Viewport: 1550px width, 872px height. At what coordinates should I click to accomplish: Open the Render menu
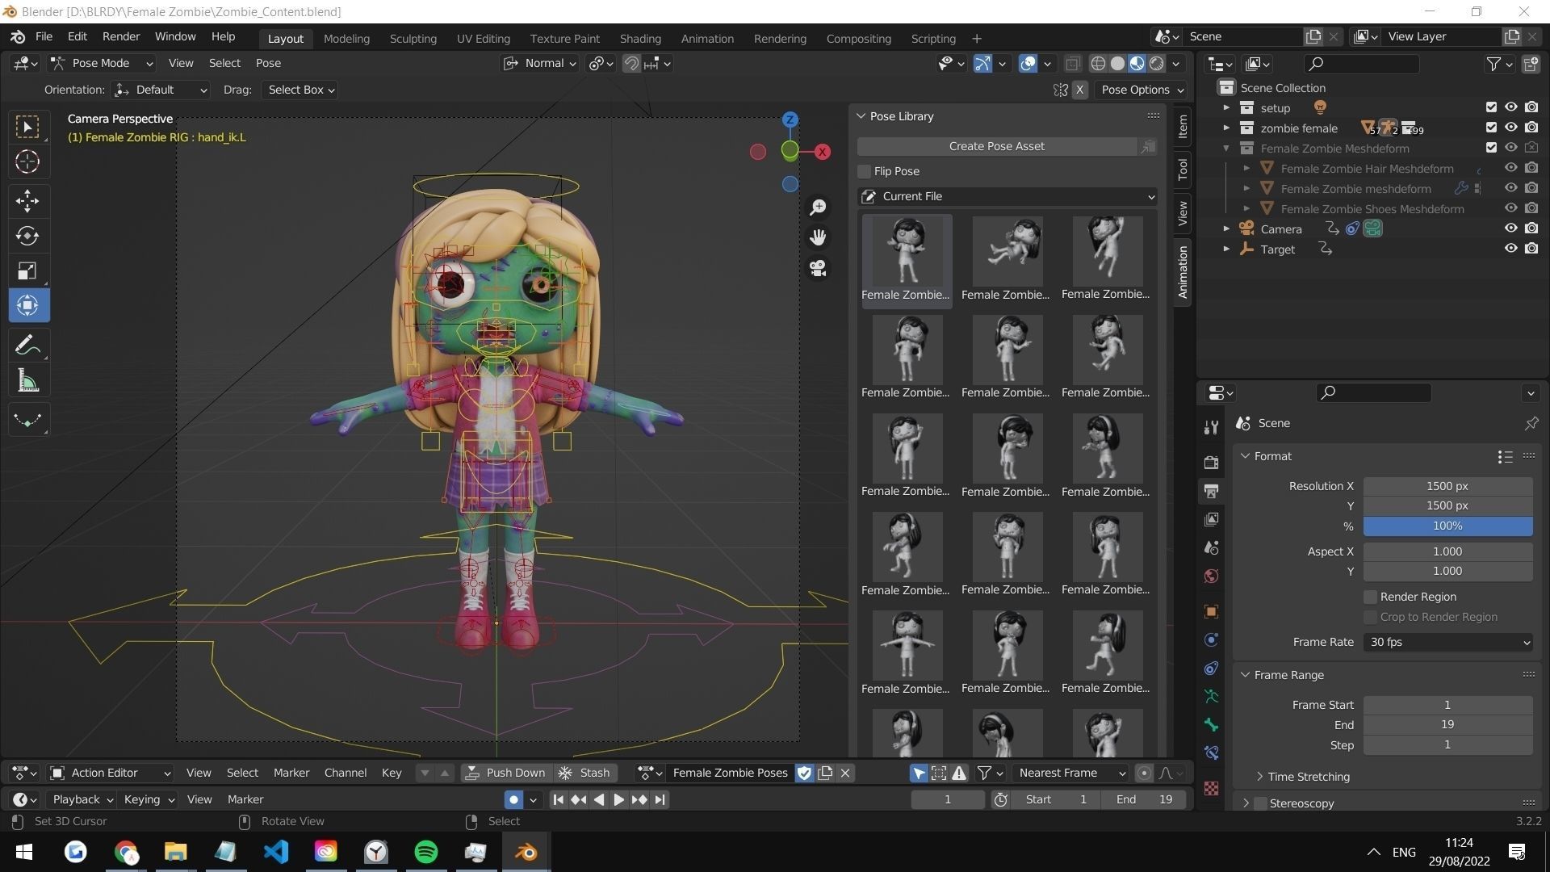point(121,36)
